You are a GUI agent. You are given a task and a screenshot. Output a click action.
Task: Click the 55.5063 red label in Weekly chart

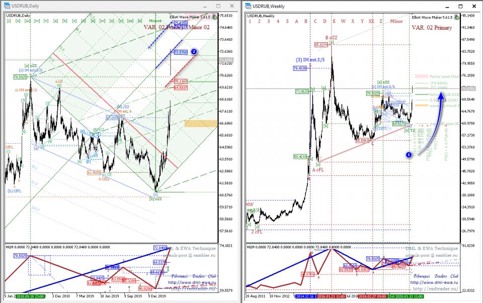[362, 141]
